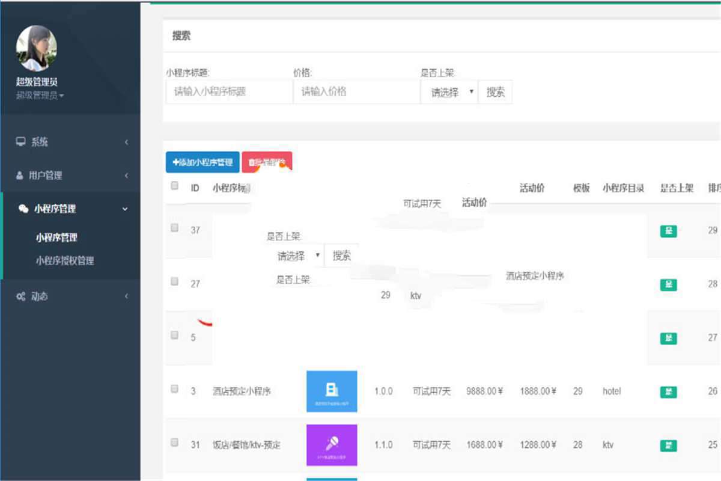
Task: Open the 用户管理 sidebar menu
Action: [70, 176]
